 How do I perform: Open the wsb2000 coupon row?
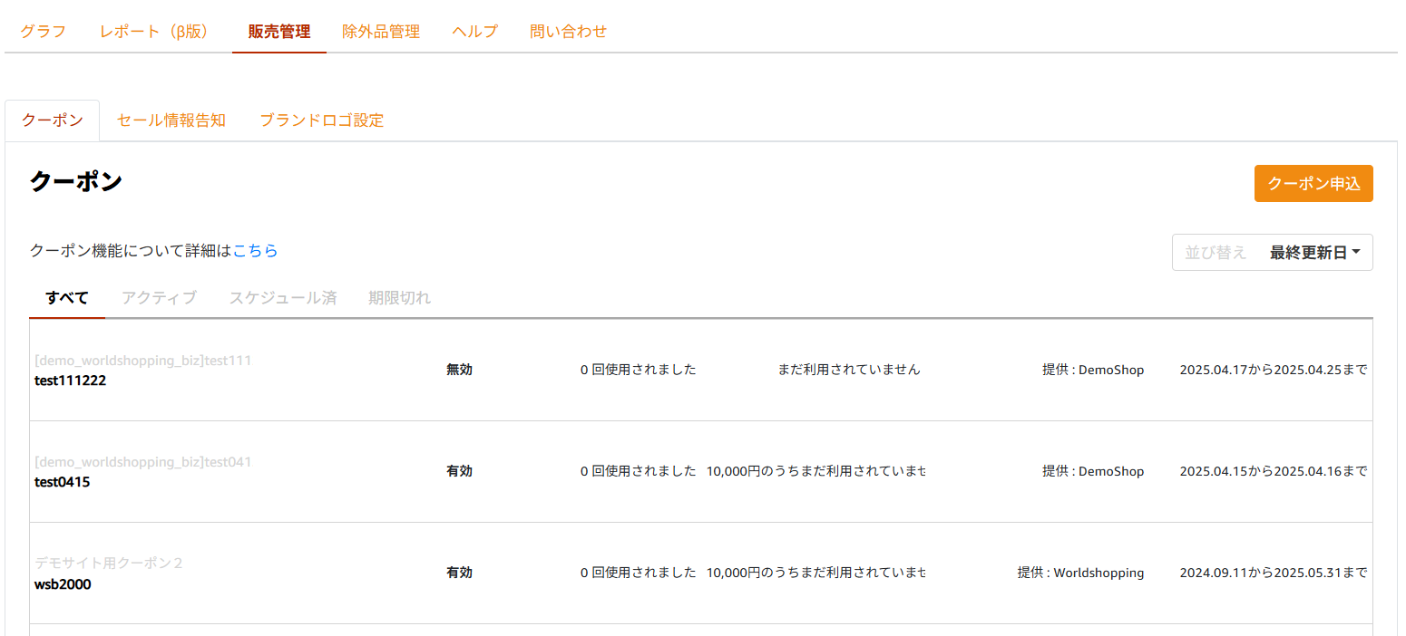click(x=63, y=583)
